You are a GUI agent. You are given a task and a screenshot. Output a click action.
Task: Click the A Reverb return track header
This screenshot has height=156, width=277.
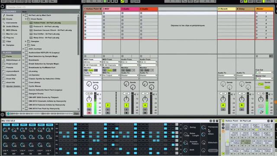(x=226, y=9)
